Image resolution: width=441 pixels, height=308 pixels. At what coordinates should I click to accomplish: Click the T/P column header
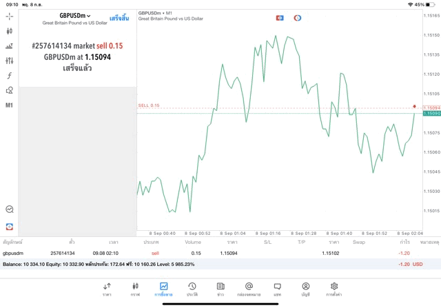tap(302, 242)
